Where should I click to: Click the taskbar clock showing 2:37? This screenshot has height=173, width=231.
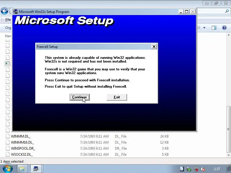point(217,169)
